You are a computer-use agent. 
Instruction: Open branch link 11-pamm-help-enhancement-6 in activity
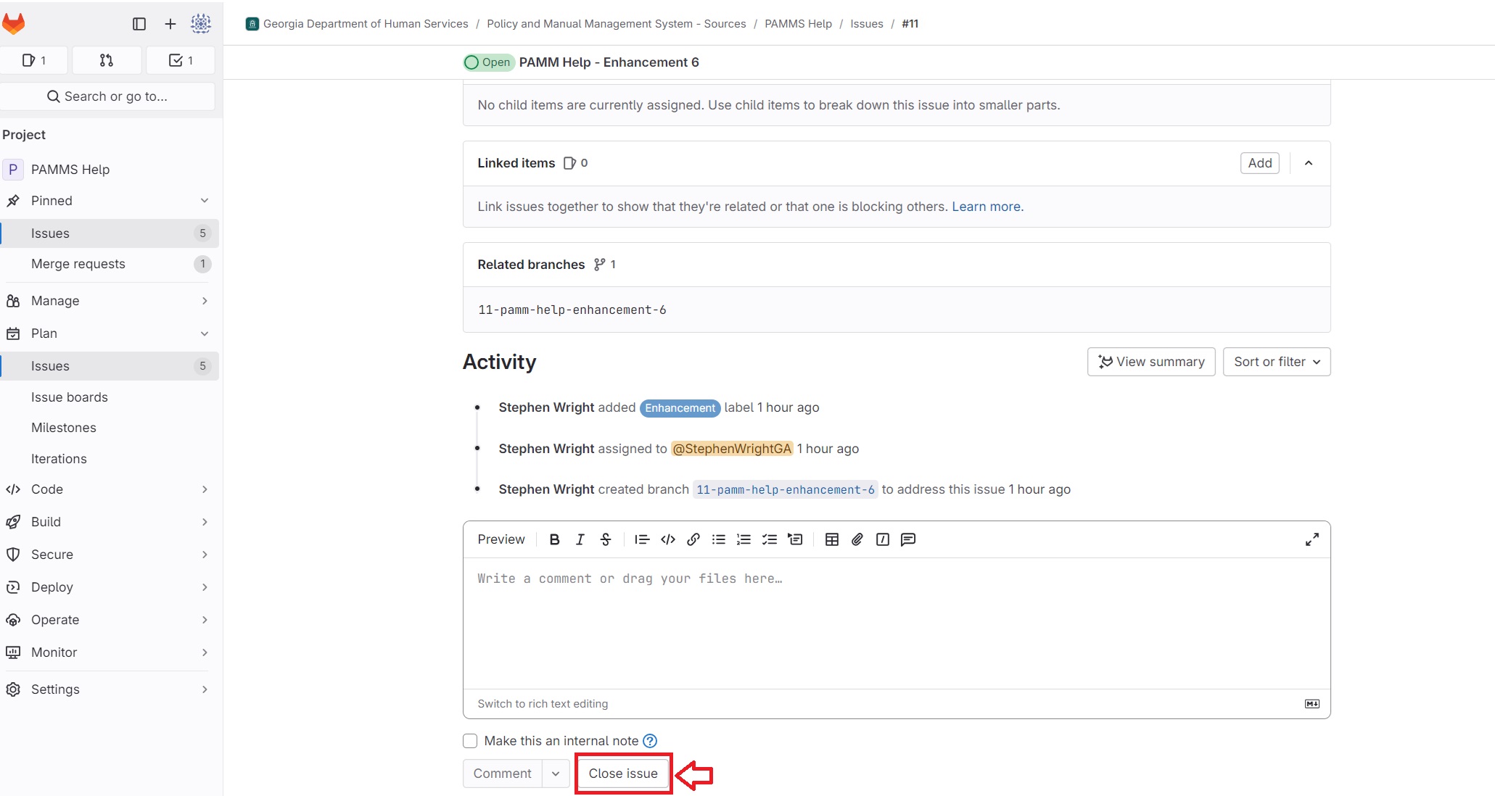click(x=785, y=489)
